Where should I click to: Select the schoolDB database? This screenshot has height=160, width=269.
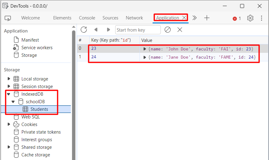(35, 102)
